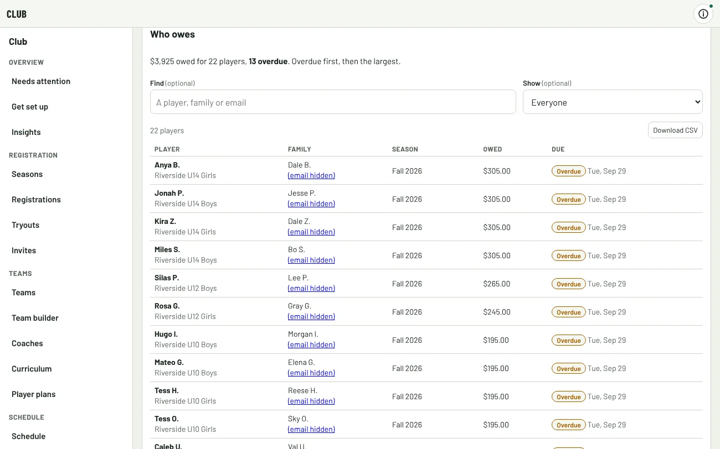
Task: Reveal hidden email for Elena G.
Action: (x=311, y=373)
